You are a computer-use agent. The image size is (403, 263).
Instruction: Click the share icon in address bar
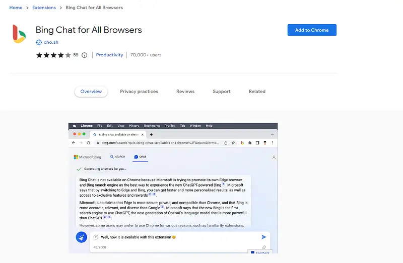(226, 143)
